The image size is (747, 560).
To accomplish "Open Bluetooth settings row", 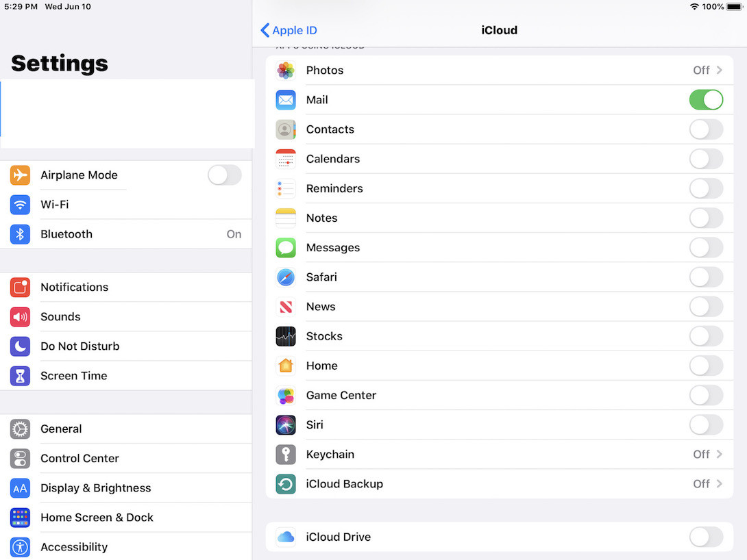I will tap(126, 234).
